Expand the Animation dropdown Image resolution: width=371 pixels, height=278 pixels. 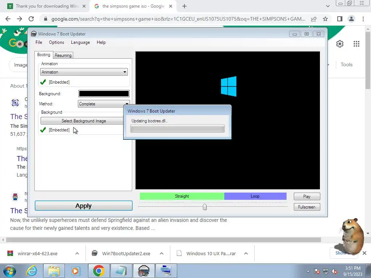tap(84, 72)
